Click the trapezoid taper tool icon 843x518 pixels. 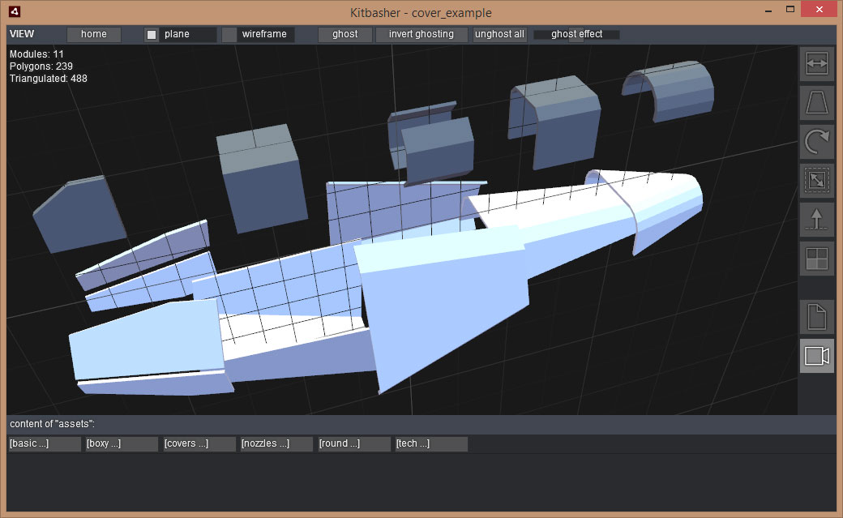click(x=816, y=104)
